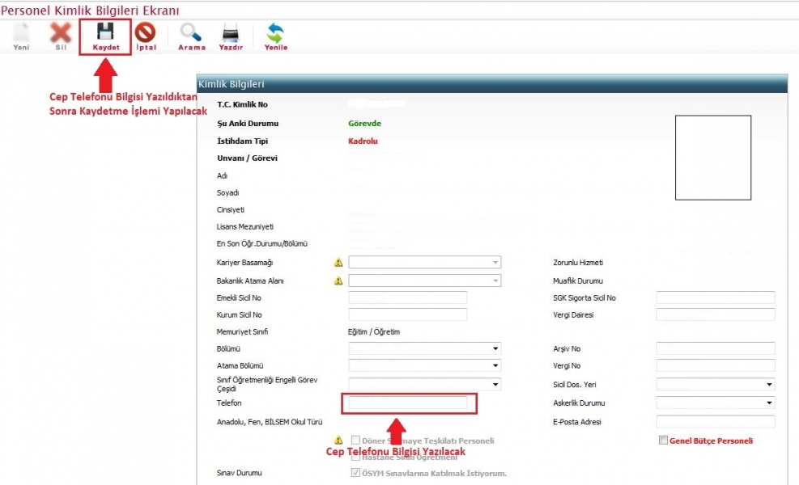Click into the Telefon input field
This screenshot has width=799, height=485.
(x=407, y=403)
